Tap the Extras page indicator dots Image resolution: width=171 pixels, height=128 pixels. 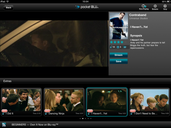click(x=85, y=118)
